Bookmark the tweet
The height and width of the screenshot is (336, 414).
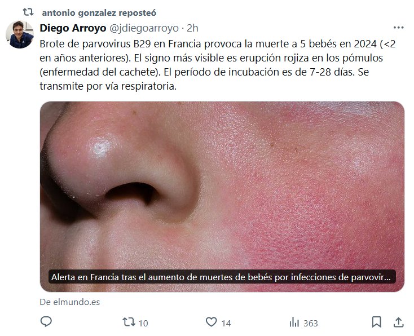click(377, 322)
